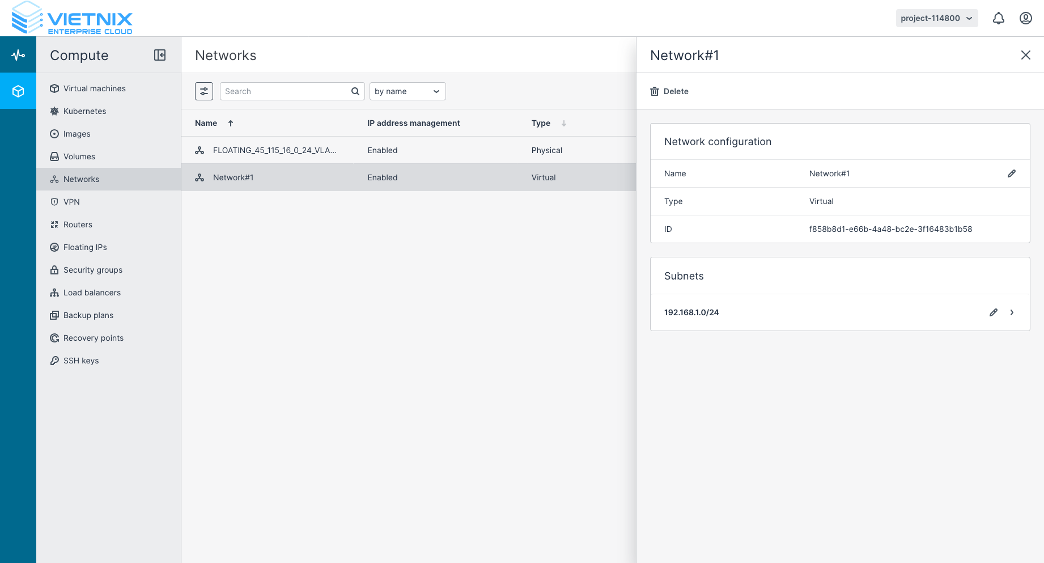Collapse the Compute sidebar panel
This screenshot has width=1044, height=563.
(160, 55)
